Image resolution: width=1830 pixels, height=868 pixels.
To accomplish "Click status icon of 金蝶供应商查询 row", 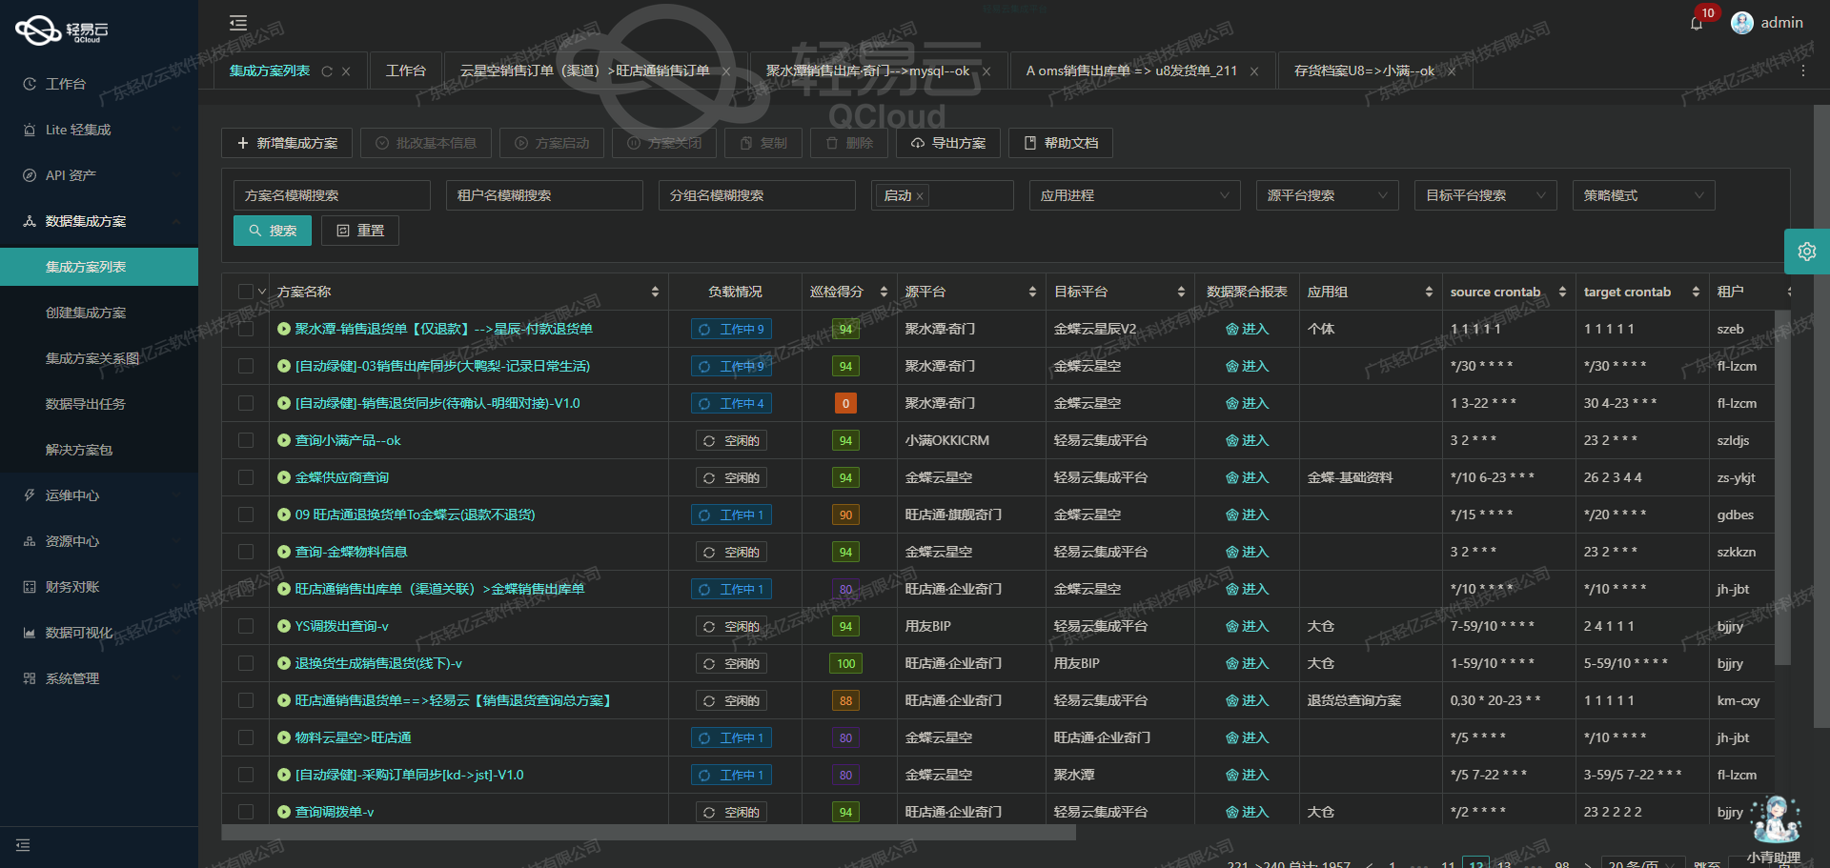I will click(284, 477).
